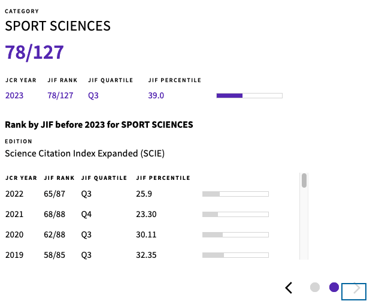Go to previous slide with left chevron
The width and height of the screenshot is (391, 304).
(289, 288)
